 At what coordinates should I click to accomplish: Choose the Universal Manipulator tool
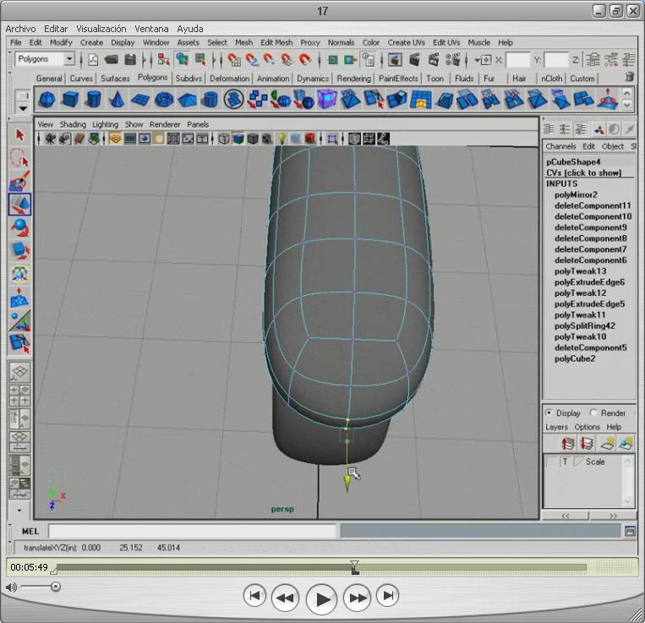pyautogui.click(x=19, y=274)
